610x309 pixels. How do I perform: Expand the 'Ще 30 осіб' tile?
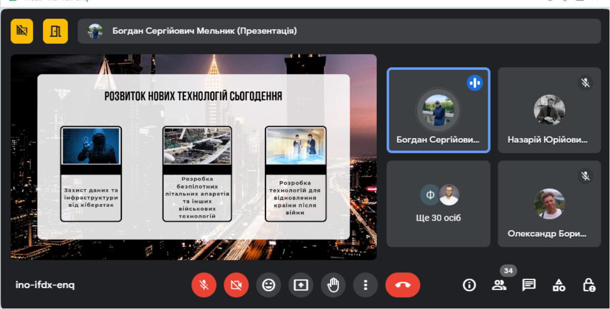pyautogui.click(x=438, y=204)
